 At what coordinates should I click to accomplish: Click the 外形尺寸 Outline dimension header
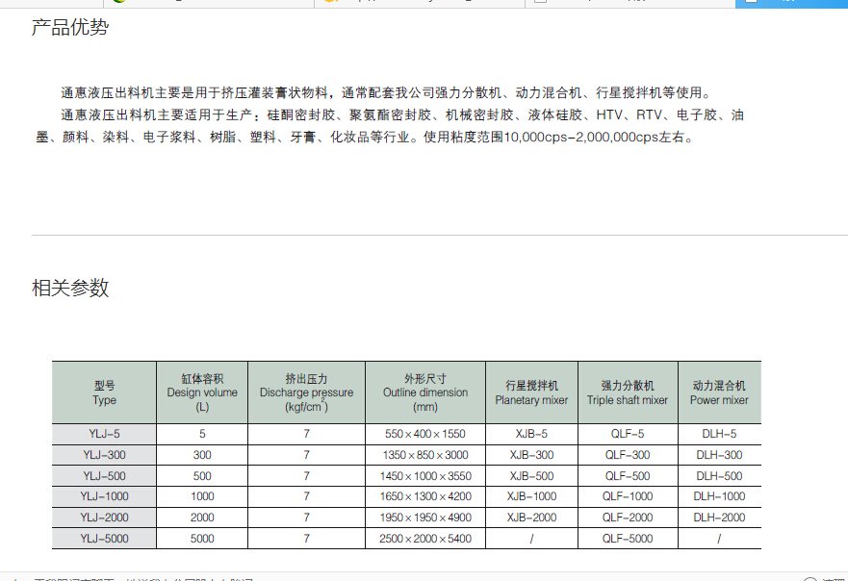point(425,392)
